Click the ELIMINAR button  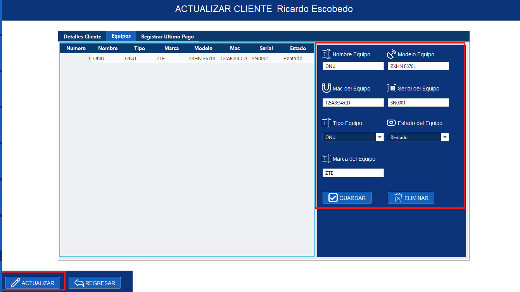tap(411, 197)
